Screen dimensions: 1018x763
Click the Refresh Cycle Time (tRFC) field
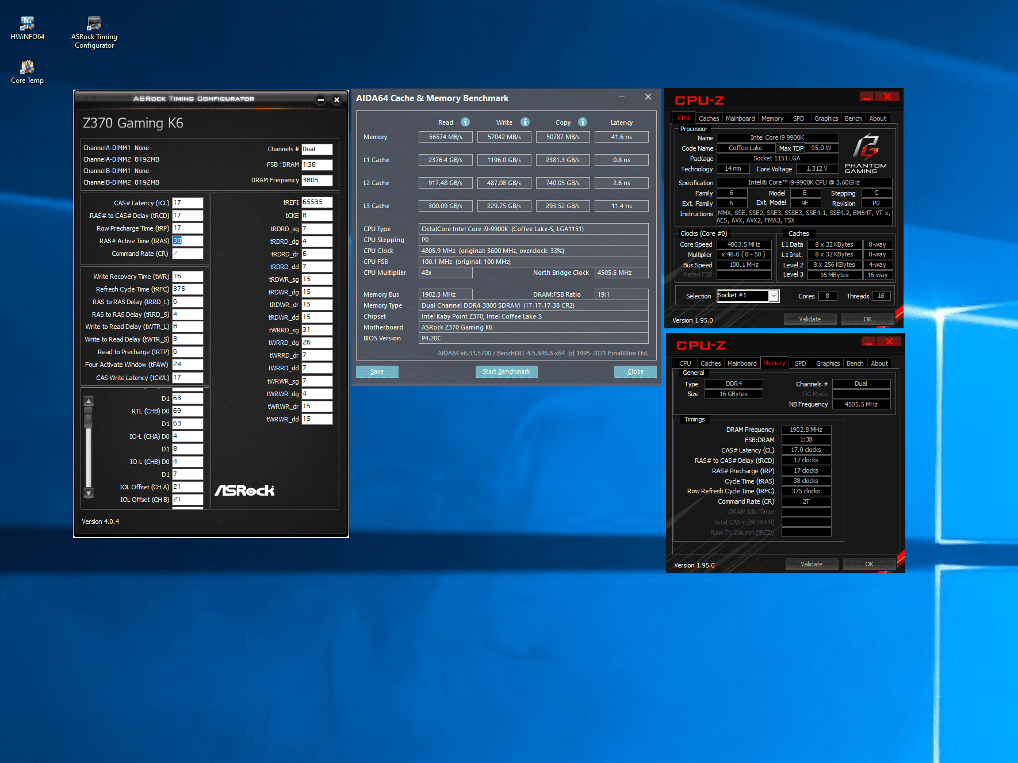(x=187, y=289)
